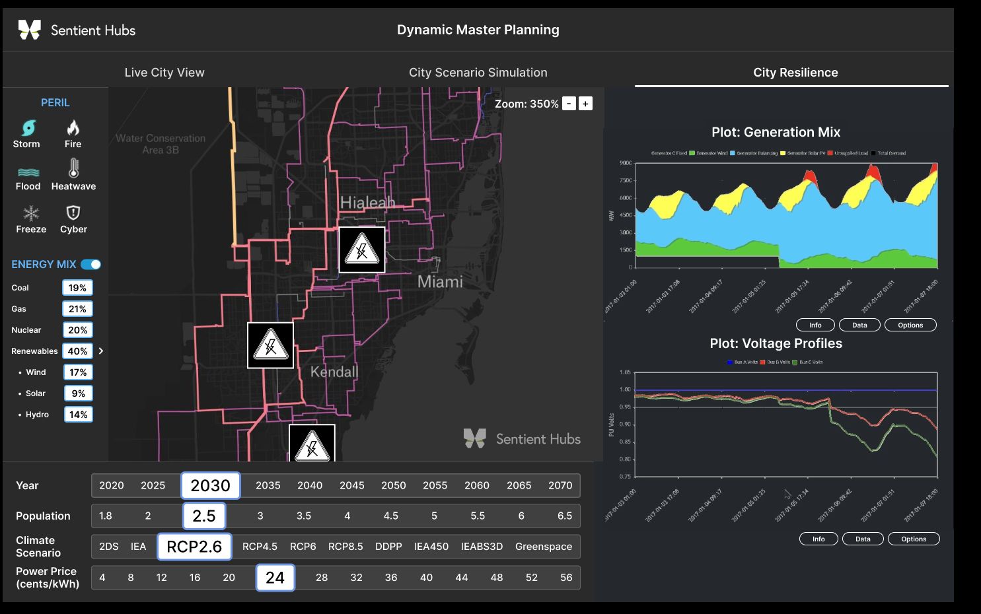Set the Year slider to 2050
Viewport: 981px width, 614px height.
pyautogui.click(x=394, y=485)
